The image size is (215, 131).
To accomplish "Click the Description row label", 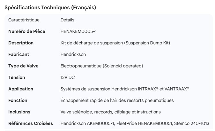I will tap(21, 43).
